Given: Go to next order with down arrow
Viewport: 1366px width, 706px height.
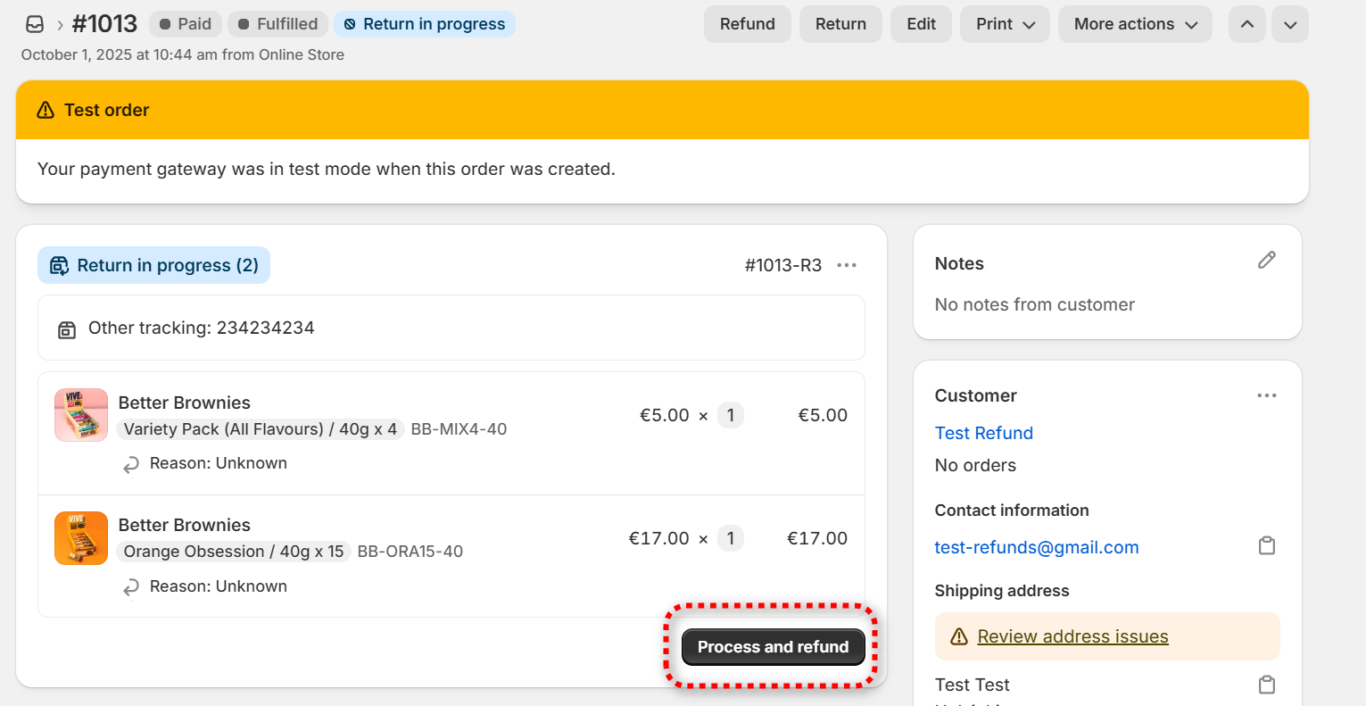Looking at the screenshot, I should (x=1289, y=24).
